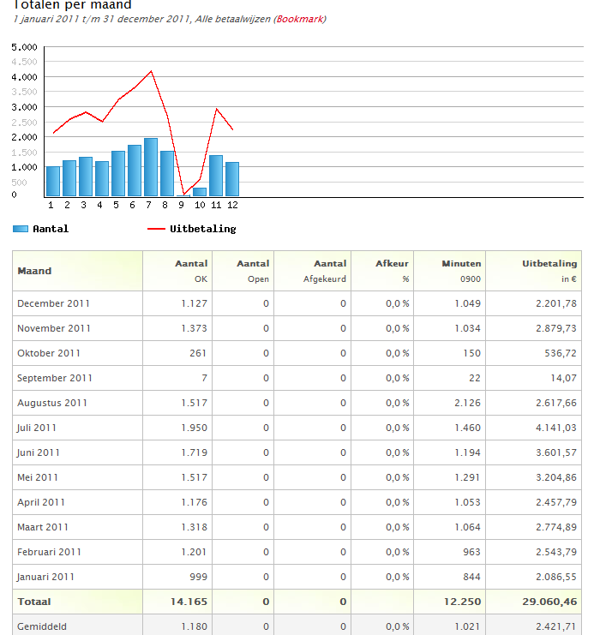
Task: Select the Mei 2011 row label
Action: [x=38, y=477]
